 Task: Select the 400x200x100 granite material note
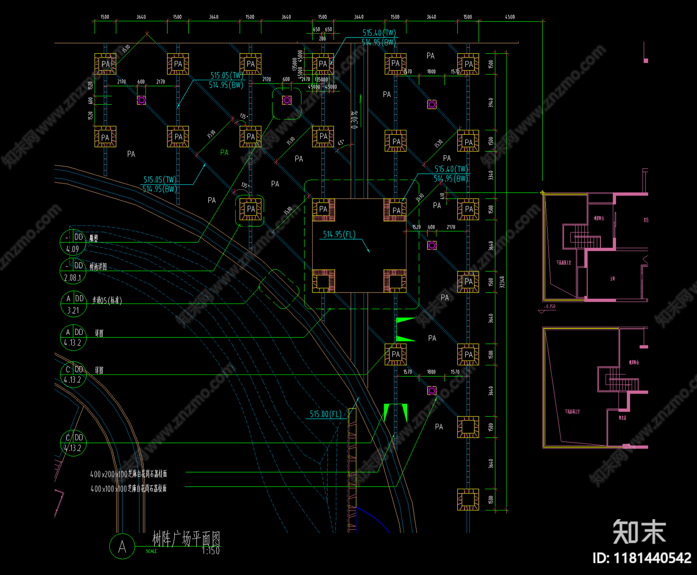[129, 474]
